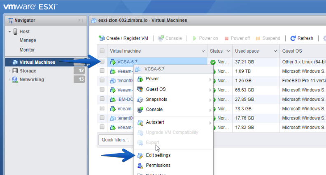Image resolution: width=326 pixels, height=175 pixels.
Task: Click the green status icon for VCSA-6.7
Action: coord(213,62)
